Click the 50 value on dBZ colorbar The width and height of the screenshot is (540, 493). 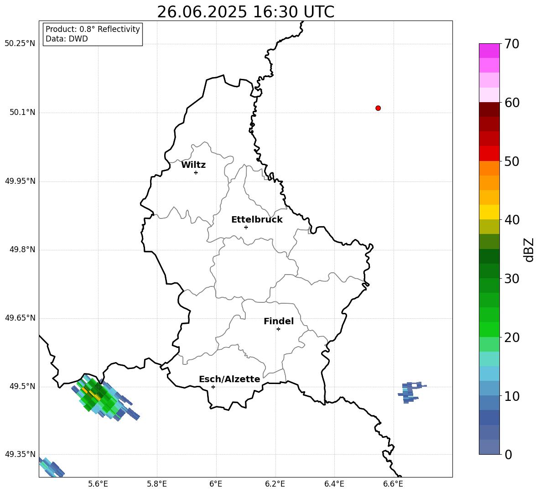511,161
